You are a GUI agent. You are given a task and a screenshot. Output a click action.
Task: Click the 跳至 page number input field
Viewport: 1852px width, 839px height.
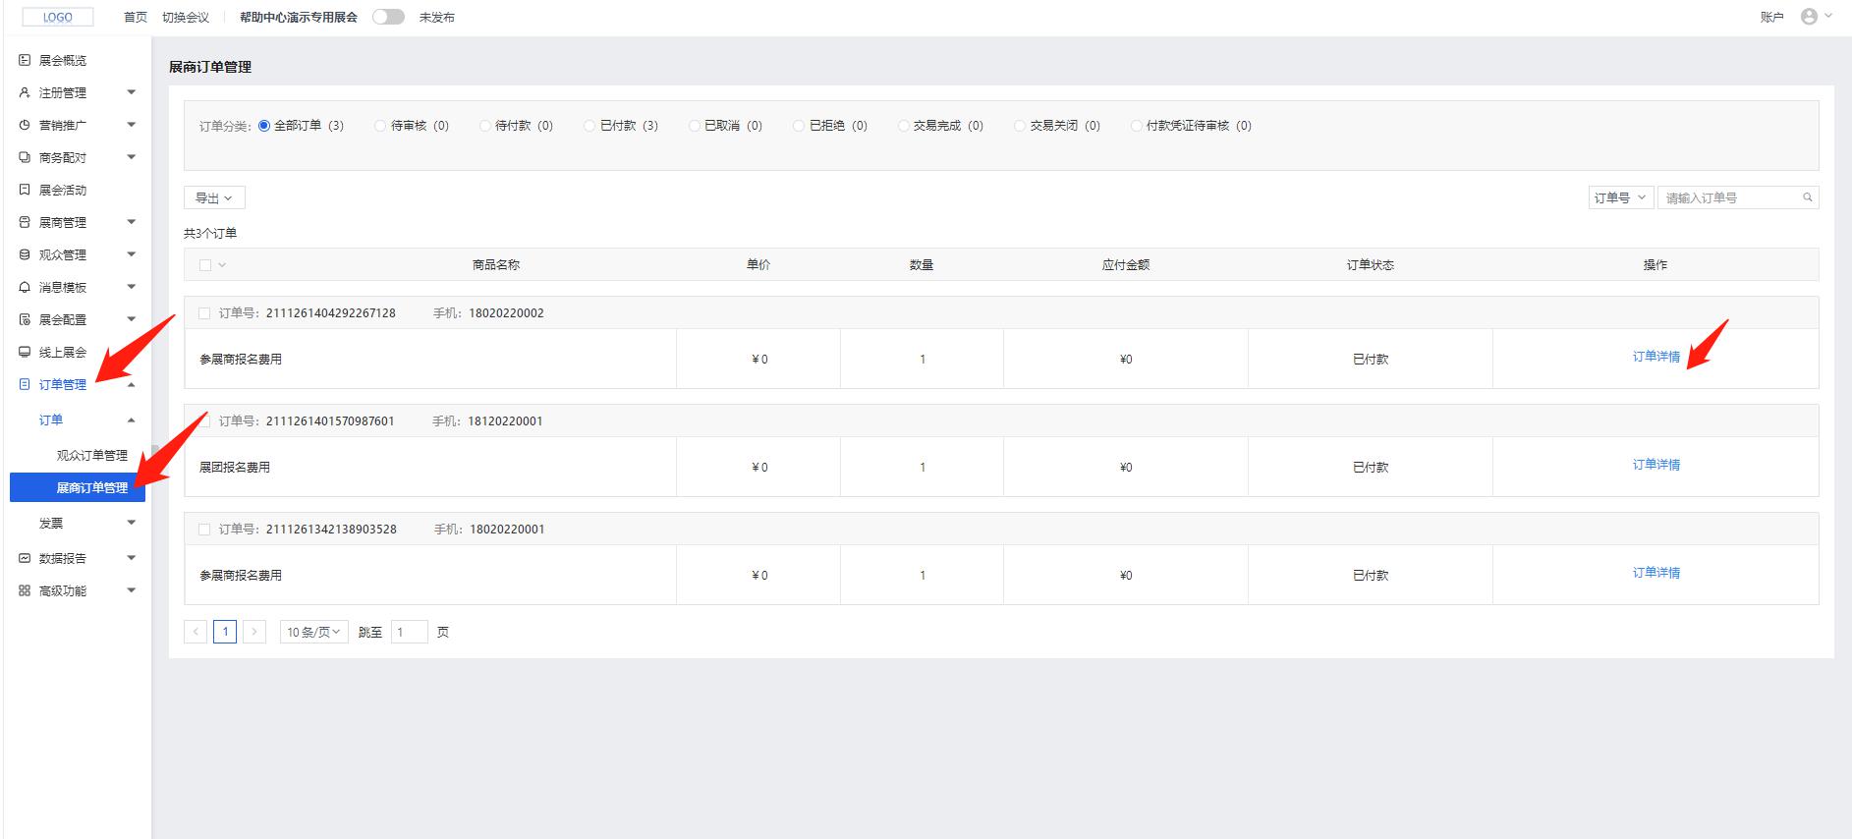[409, 632]
